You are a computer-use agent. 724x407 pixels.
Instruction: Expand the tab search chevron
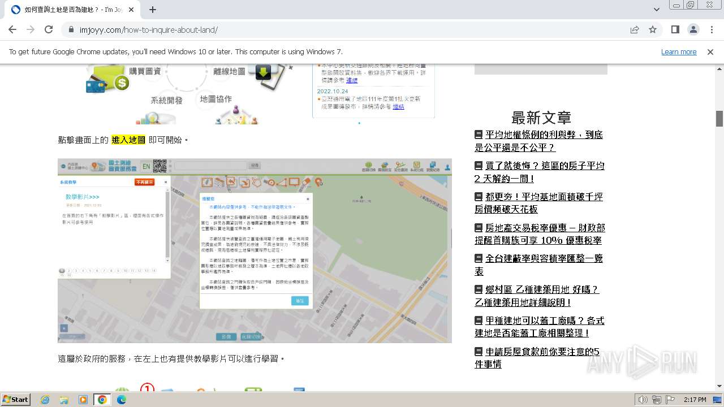657,10
